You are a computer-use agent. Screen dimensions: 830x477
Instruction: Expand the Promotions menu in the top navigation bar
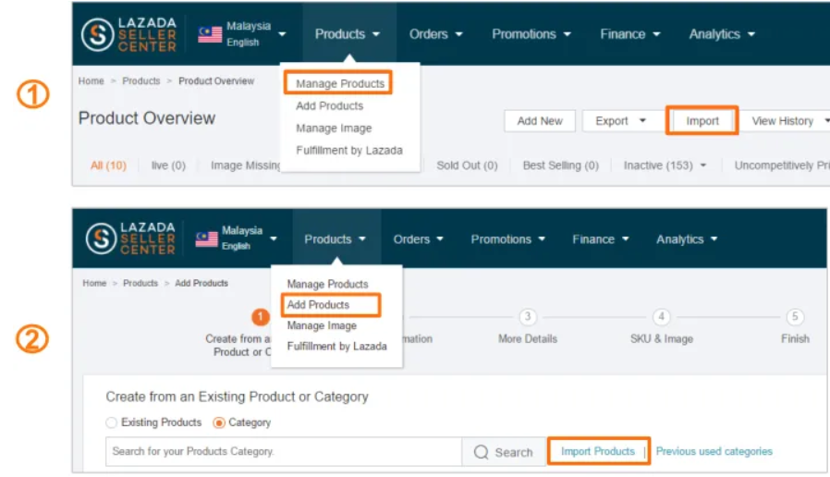coord(531,34)
